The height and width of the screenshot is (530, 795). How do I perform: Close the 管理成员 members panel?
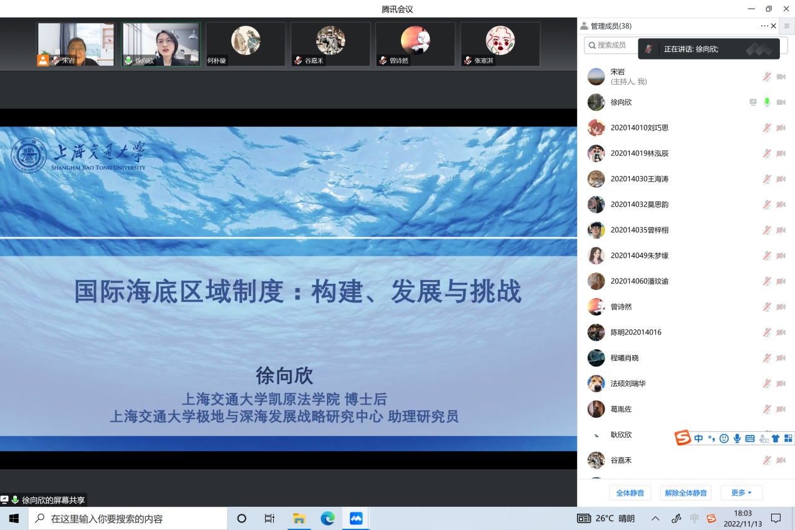point(774,26)
